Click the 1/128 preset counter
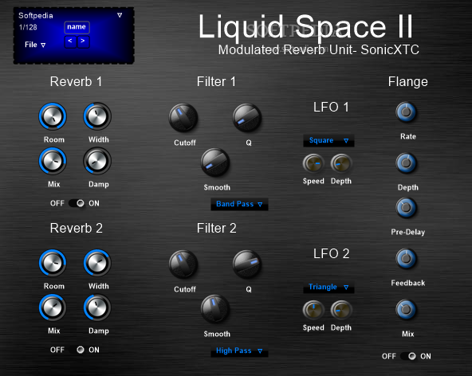The height and width of the screenshot is (376, 472). tap(28, 27)
